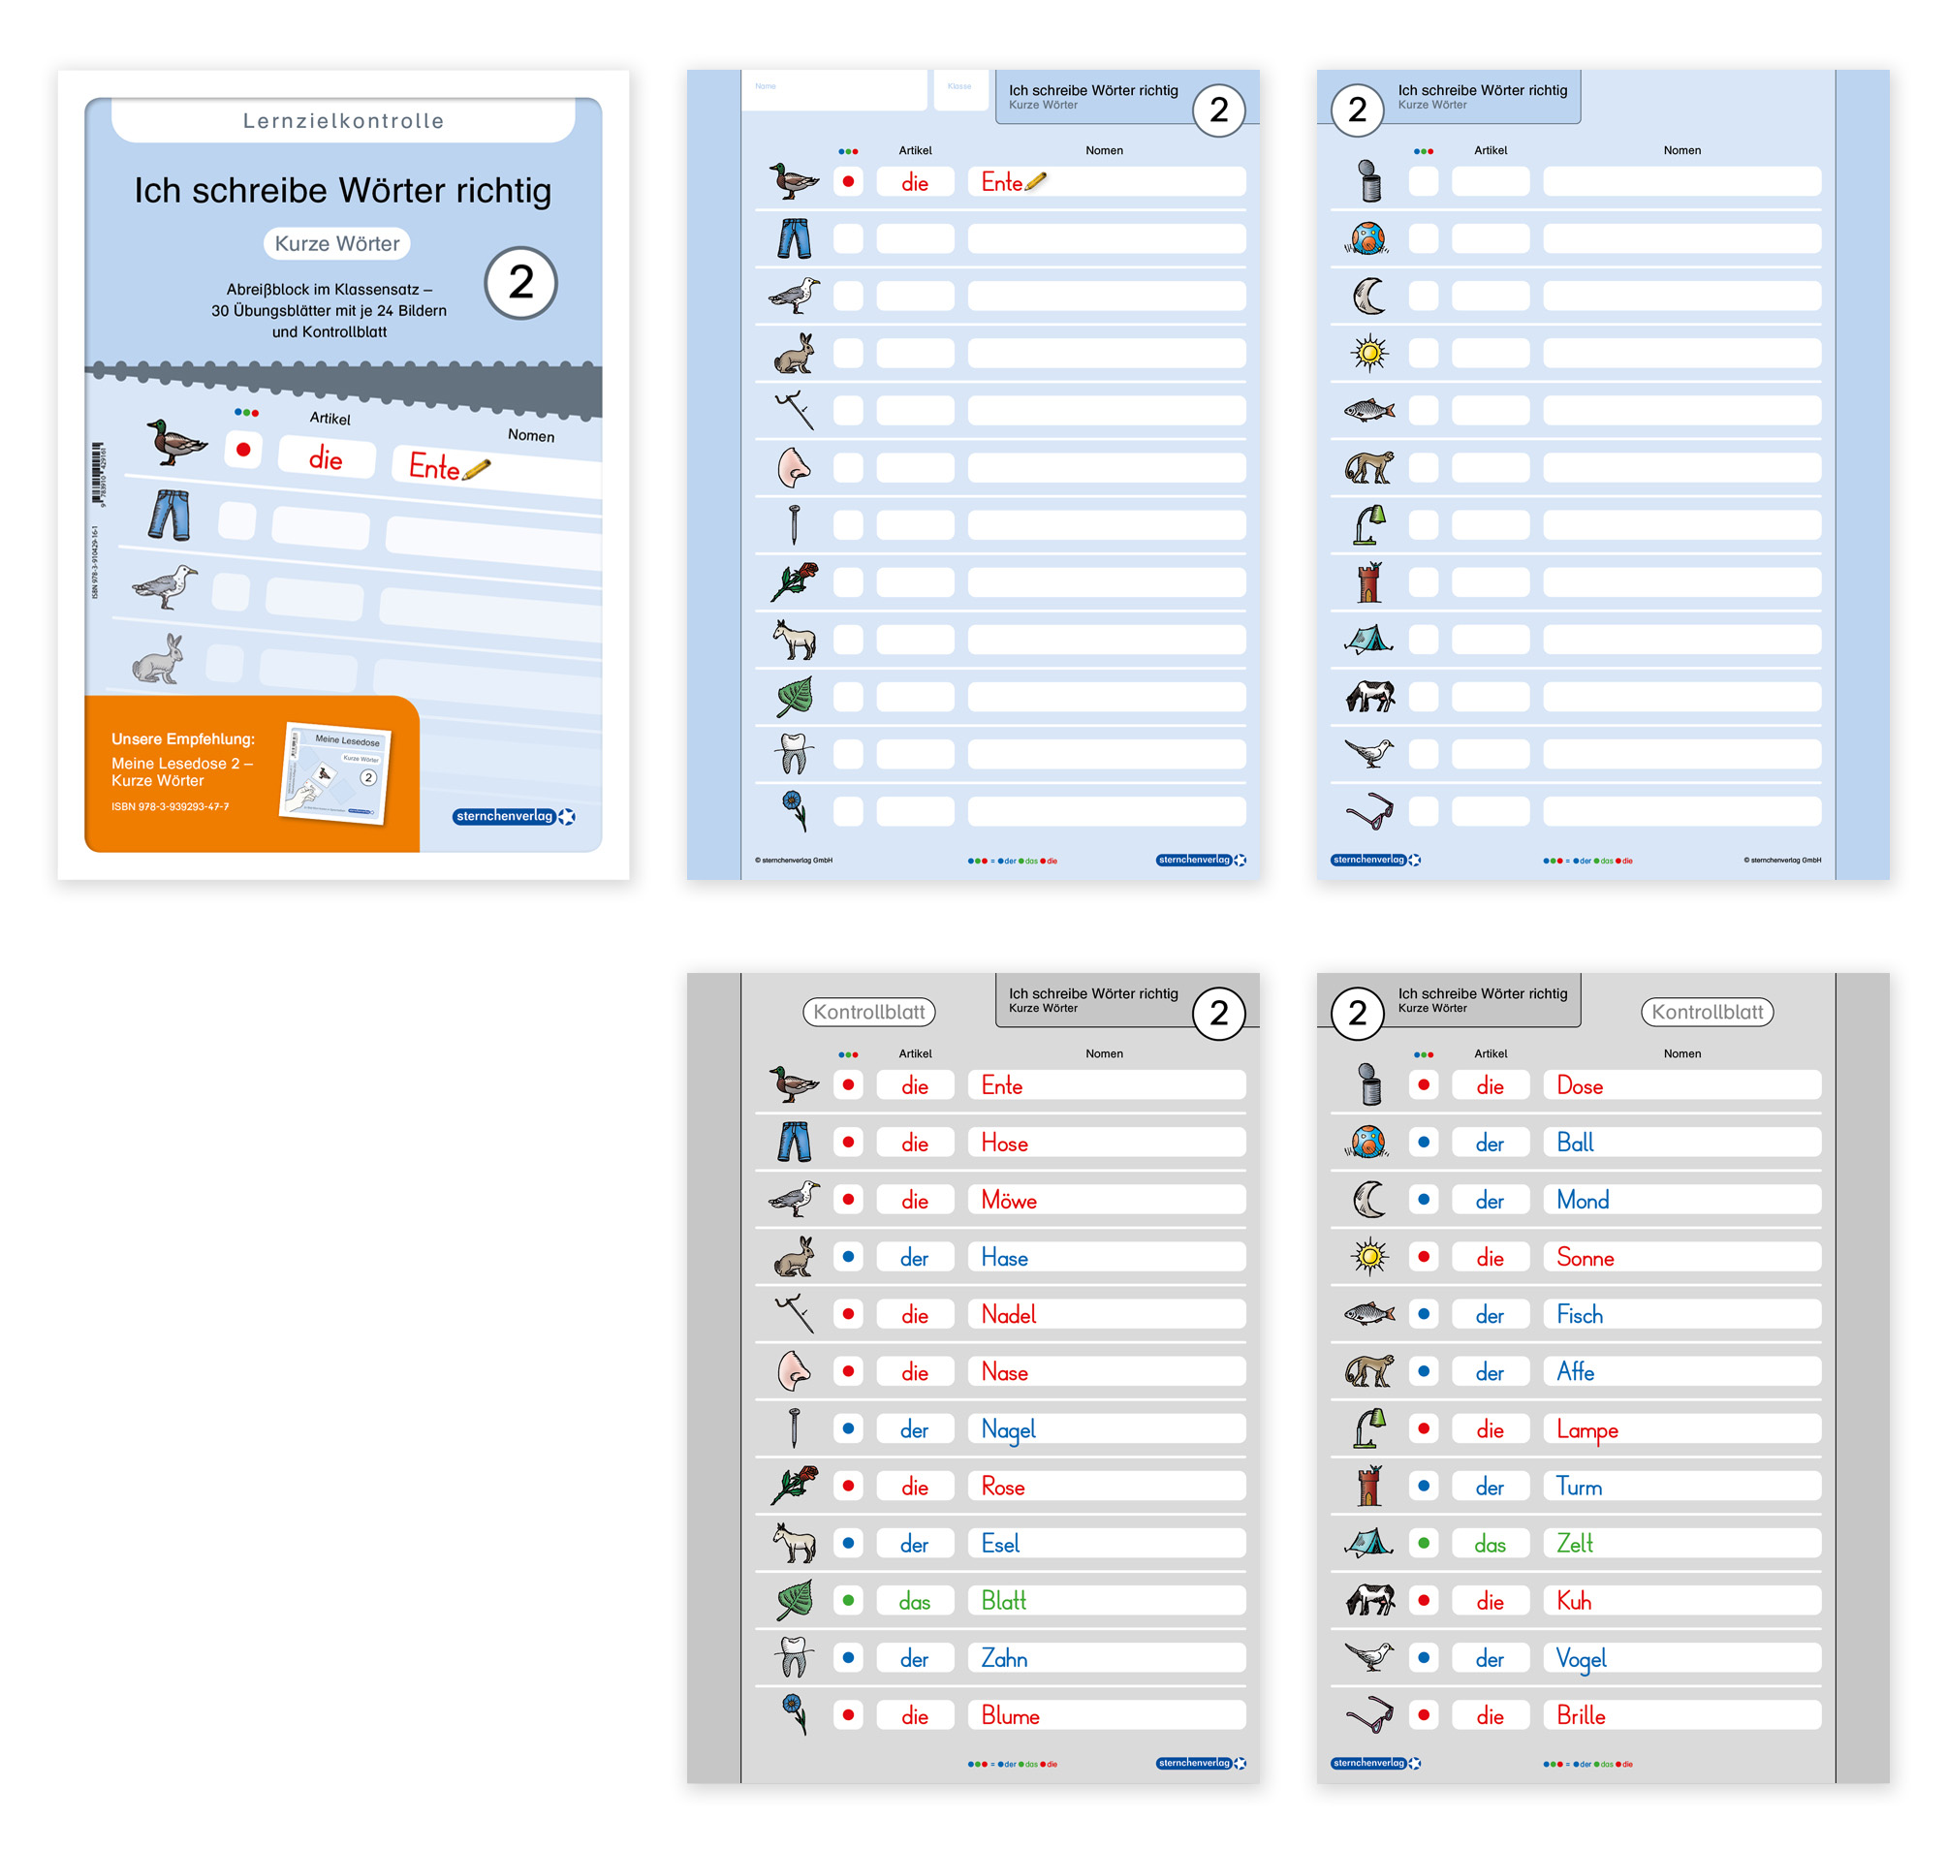Viewport: 1947px width, 1850px height.
Task: Click the Lernzielkontrolle tab on the cover top
Action: pos(342,121)
